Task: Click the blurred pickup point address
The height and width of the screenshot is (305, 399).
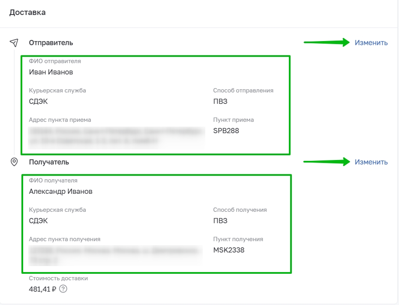Action: [117, 137]
